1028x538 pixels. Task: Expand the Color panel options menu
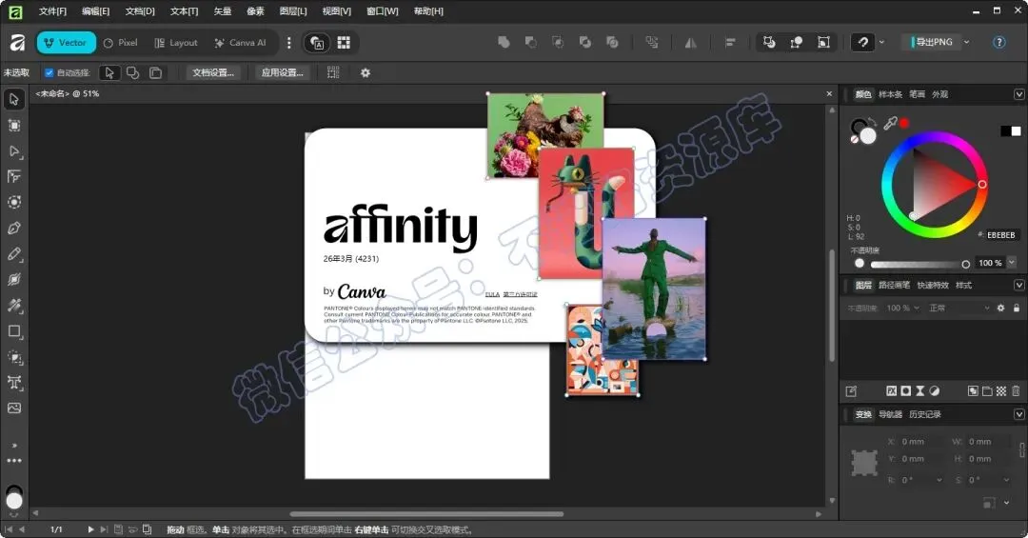[1018, 94]
